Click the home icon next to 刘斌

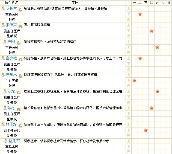(19, 93)
